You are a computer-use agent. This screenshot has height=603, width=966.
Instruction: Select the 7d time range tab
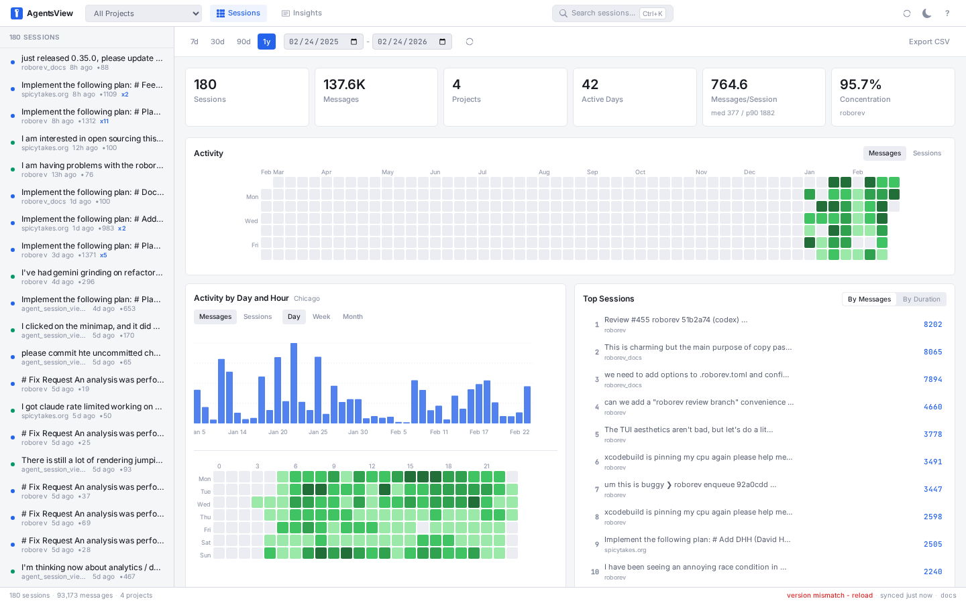click(195, 41)
